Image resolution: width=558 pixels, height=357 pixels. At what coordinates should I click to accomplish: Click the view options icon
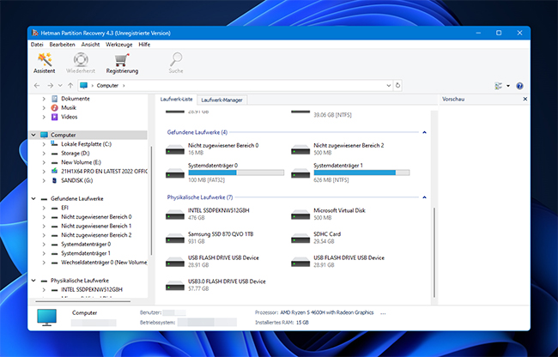tap(499, 86)
